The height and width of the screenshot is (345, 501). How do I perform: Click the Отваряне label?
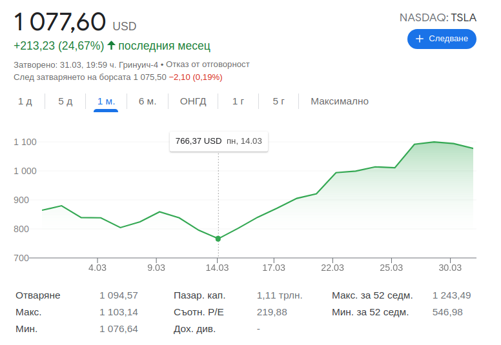(37, 295)
